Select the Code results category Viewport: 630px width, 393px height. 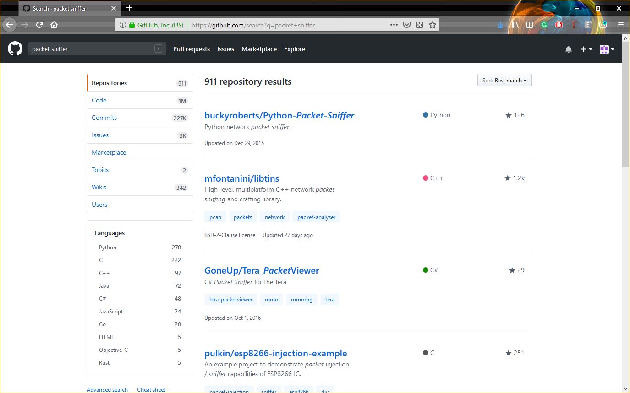[140, 100]
